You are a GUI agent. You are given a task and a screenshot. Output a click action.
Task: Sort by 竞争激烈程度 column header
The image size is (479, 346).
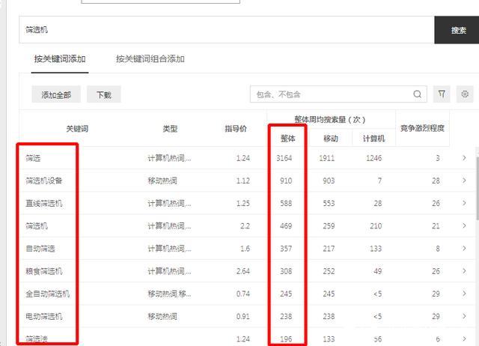pos(422,128)
